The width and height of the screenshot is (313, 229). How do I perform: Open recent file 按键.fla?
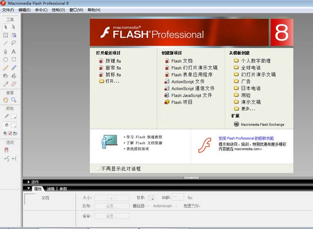click(110, 61)
